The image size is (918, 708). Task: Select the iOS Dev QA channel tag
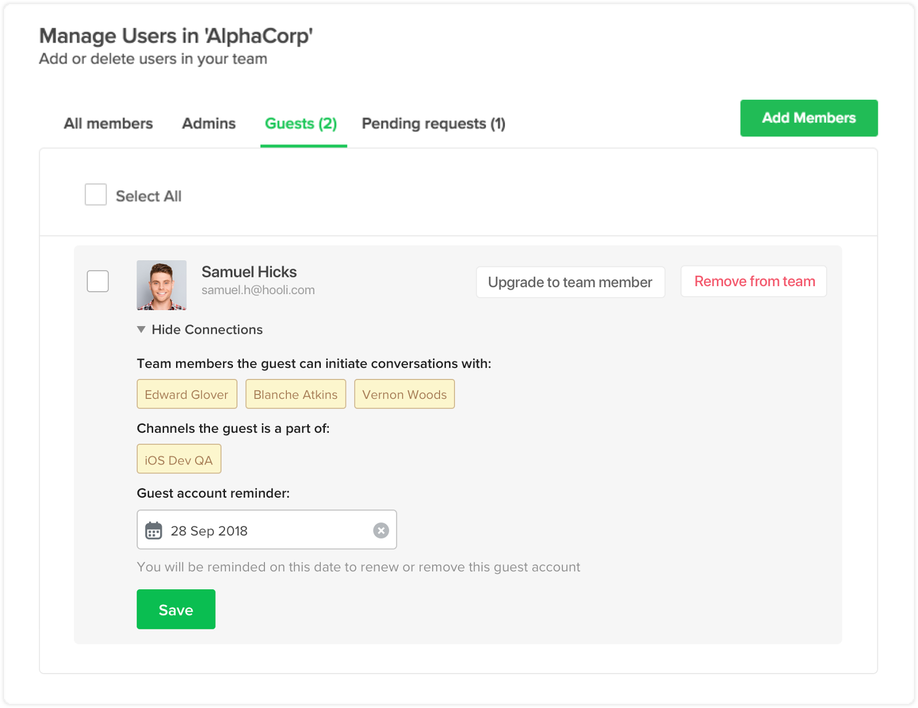pyautogui.click(x=179, y=459)
